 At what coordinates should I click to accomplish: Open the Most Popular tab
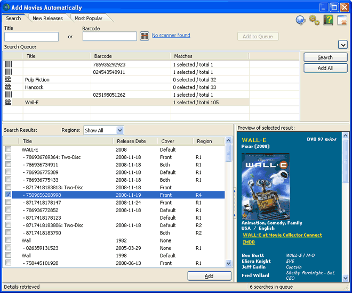(x=87, y=19)
